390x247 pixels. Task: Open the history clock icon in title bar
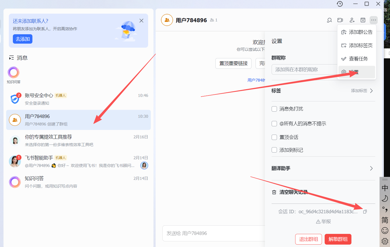pos(340,4)
